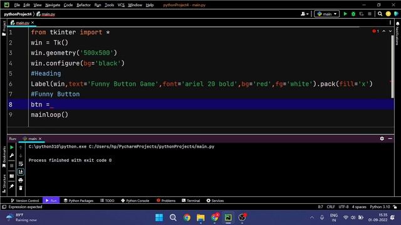401x225 pixels.
Task: Toggle soft-wrap in the Run console
Action: [x=21, y=164]
